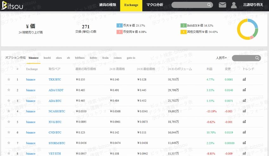Viewport: 269px width, 156px height.
Task: Open the user profile icon
Action: 234,5
